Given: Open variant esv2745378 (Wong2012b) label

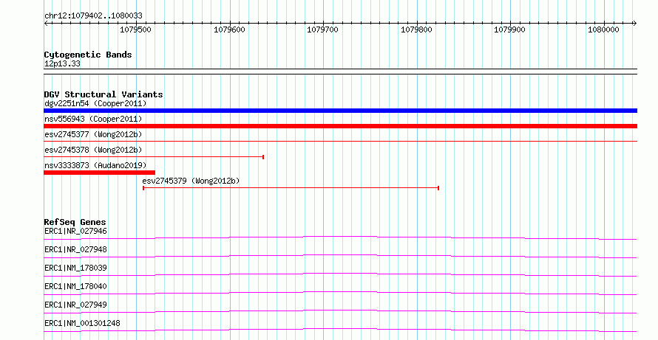Looking at the screenshot, I should 93,150.
